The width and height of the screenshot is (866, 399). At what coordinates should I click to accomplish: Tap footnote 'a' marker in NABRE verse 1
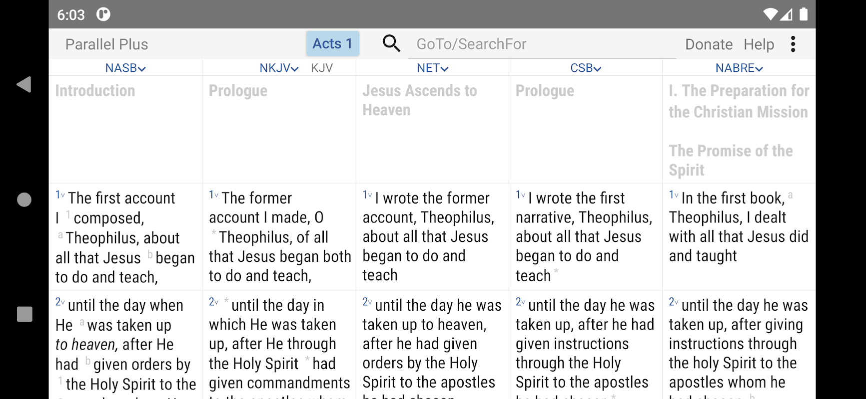790,195
